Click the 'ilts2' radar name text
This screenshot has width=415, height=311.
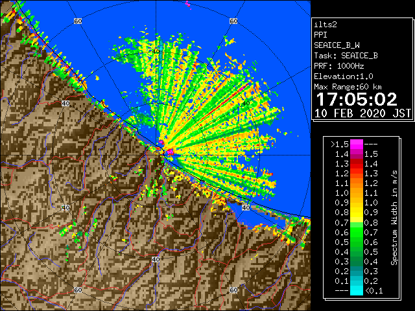point(326,25)
